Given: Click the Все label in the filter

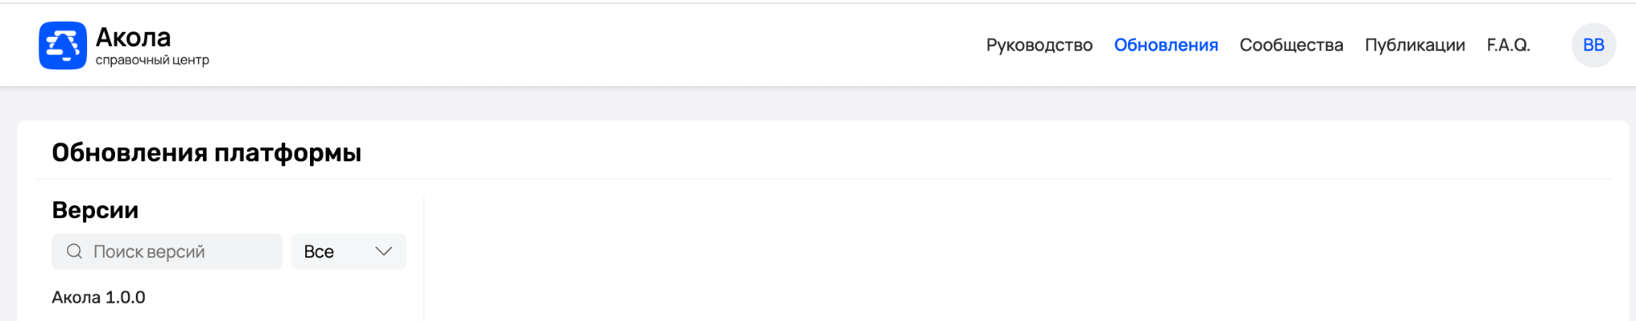Looking at the screenshot, I should pos(319,252).
